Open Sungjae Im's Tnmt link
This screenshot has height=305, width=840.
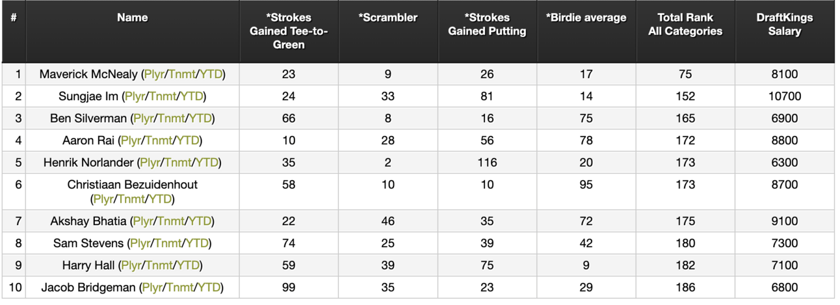163,96
